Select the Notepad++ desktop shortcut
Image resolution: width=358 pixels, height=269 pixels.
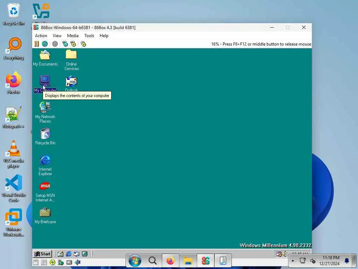click(x=14, y=117)
